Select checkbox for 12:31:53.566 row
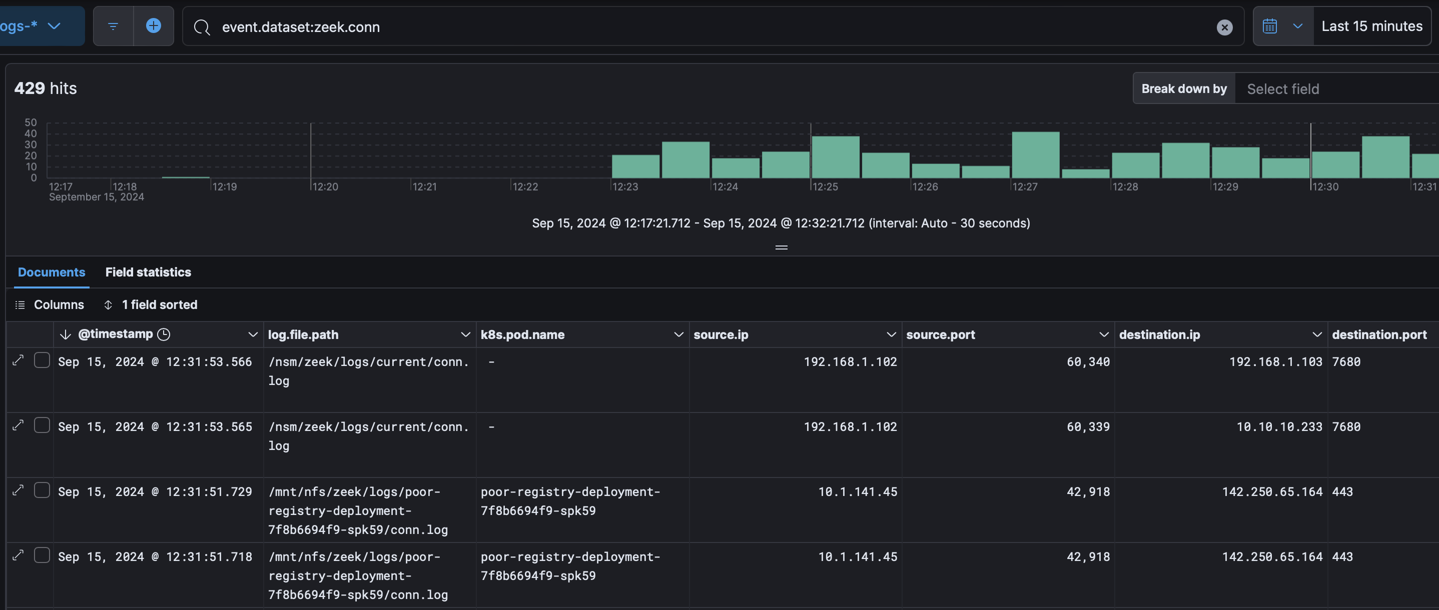The height and width of the screenshot is (610, 1439). pyautogui.click(x=42, y=360)
